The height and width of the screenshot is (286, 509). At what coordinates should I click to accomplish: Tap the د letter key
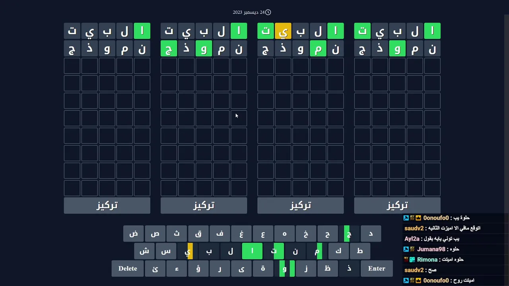371,234
